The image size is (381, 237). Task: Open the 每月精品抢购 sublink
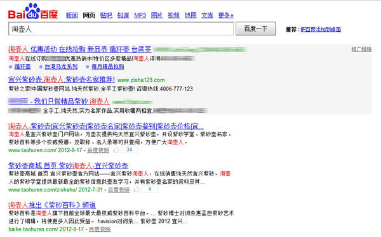108,67
